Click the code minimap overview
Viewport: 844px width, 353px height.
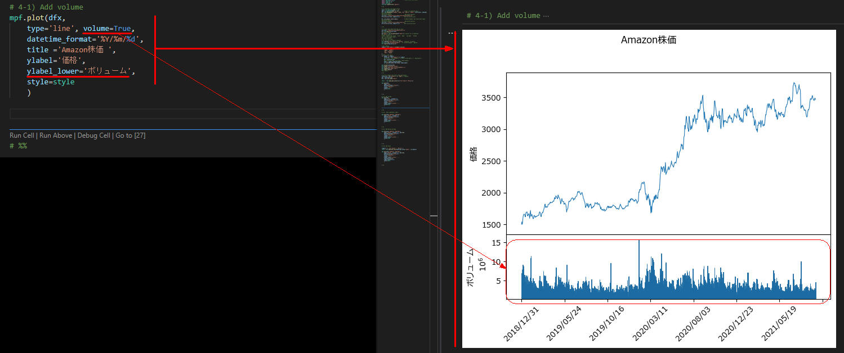pos(403,84)
